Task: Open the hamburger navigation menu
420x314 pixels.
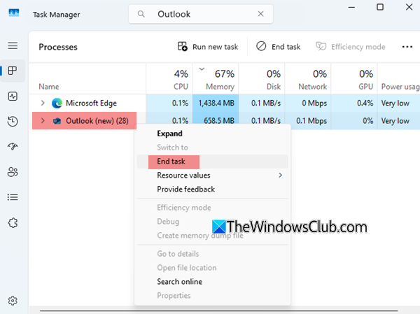Action: point(13,45)
